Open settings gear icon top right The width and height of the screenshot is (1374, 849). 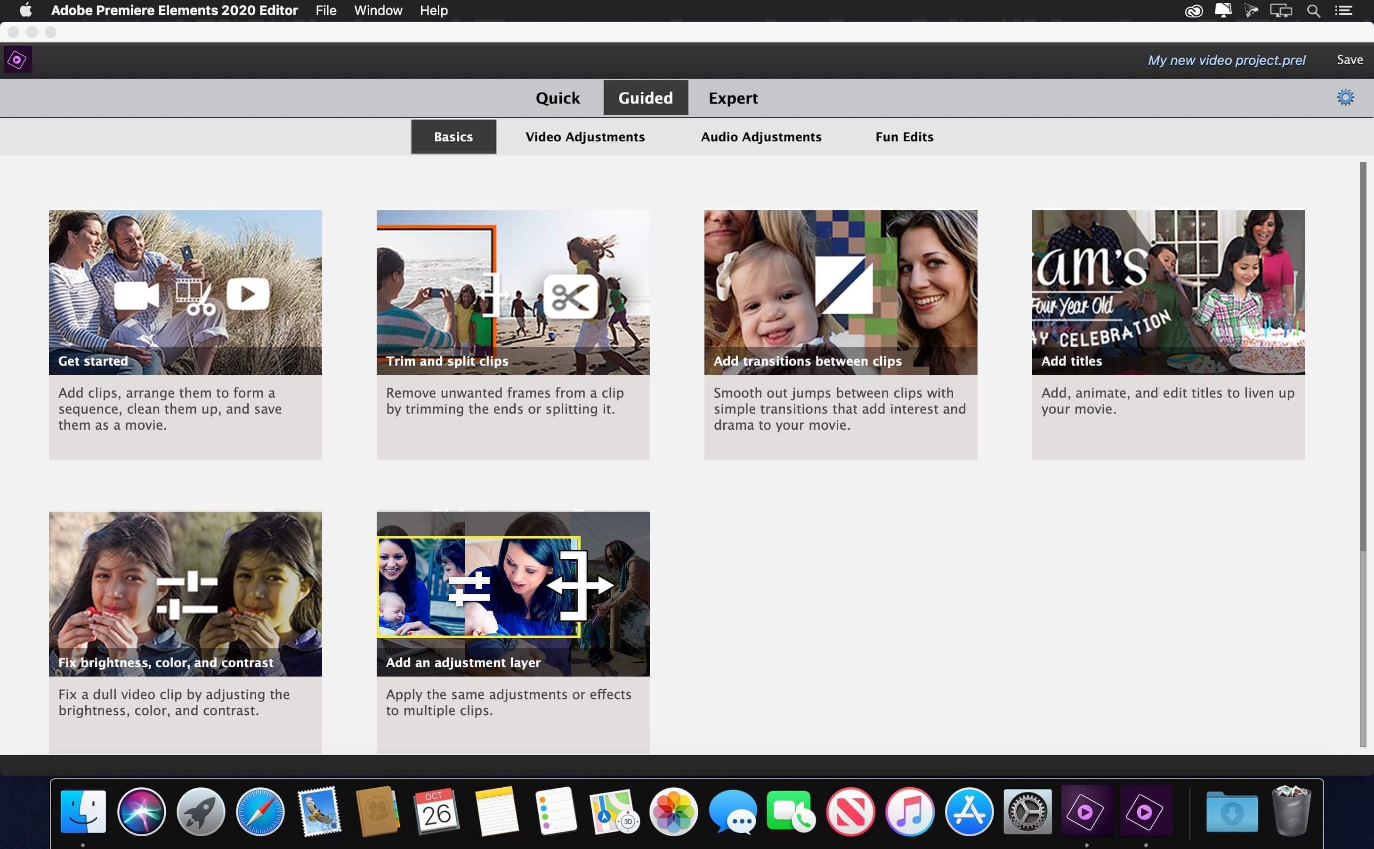1346,96
